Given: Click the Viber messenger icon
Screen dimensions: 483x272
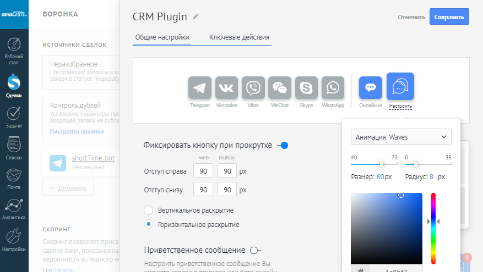Looking at the screenshot, I should coord(253,88).
